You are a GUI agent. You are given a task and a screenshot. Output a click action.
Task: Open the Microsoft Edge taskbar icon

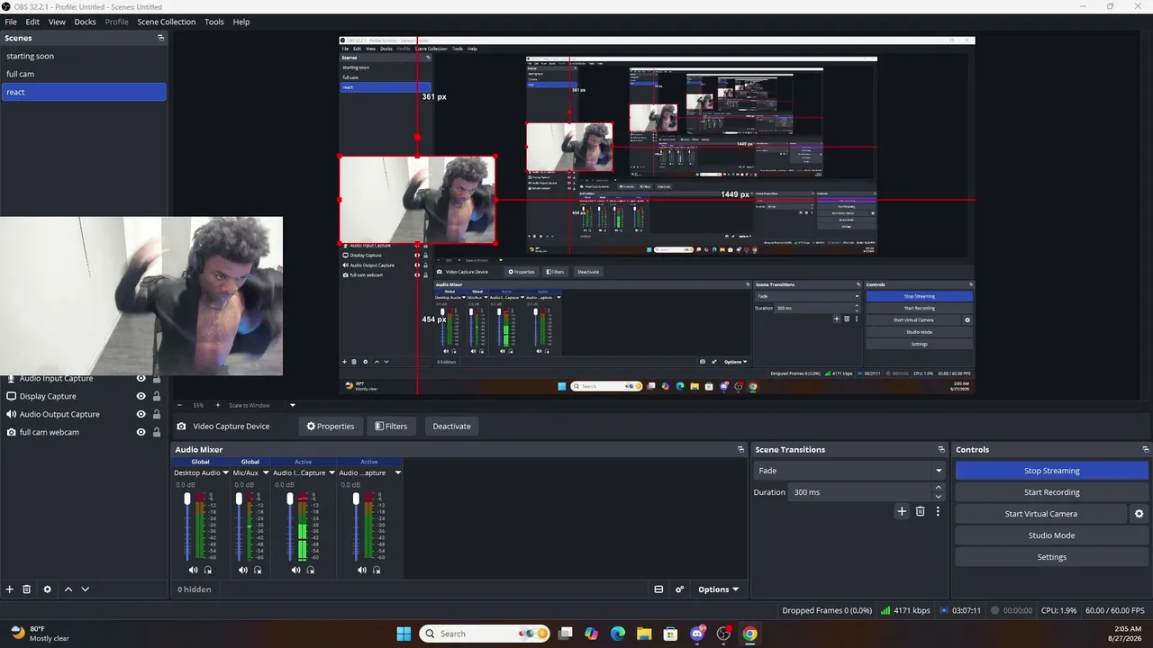tap(618, 634)
